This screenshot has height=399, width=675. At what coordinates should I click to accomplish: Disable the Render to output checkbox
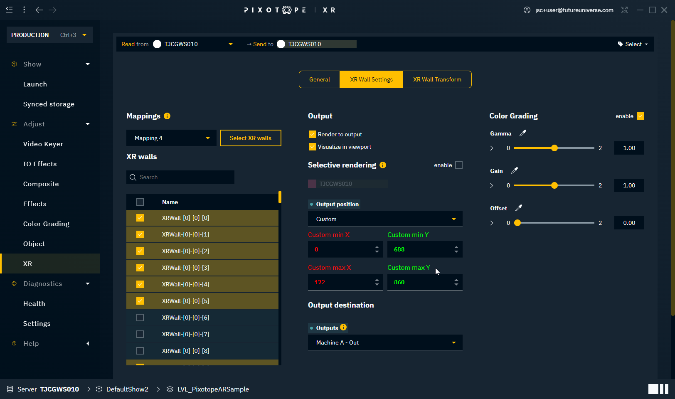[313, 134]
